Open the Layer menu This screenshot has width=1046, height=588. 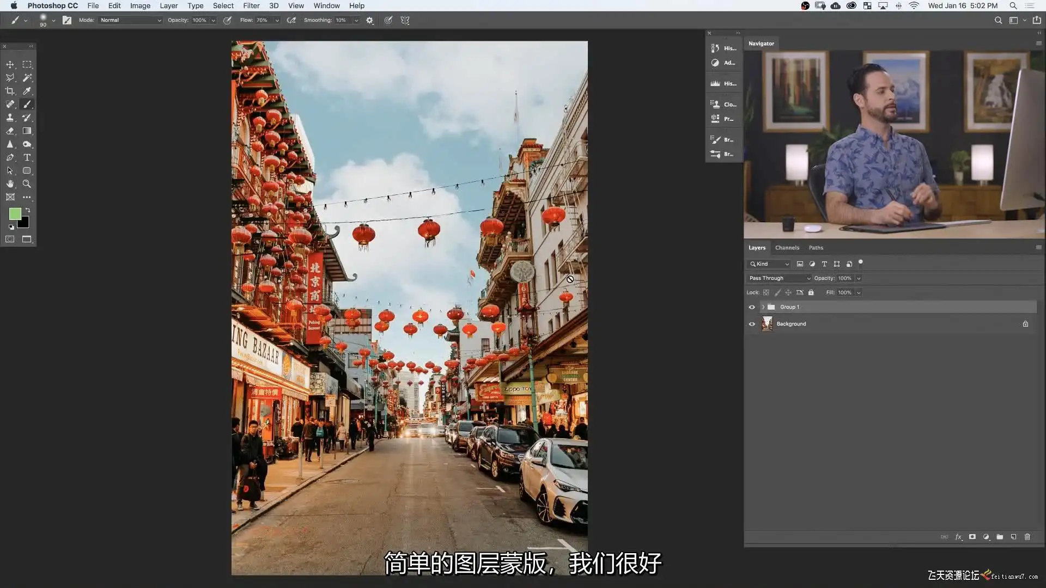[168, 5]
